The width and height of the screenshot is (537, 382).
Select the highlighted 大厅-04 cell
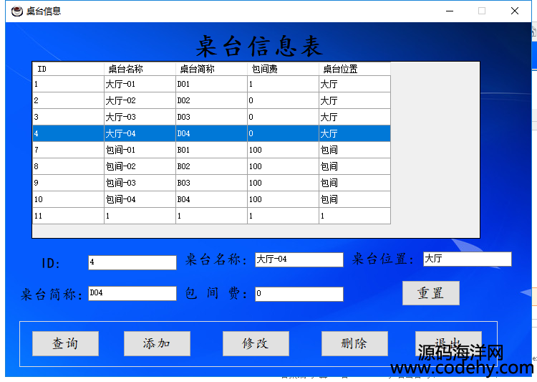[x=140, y=133]
